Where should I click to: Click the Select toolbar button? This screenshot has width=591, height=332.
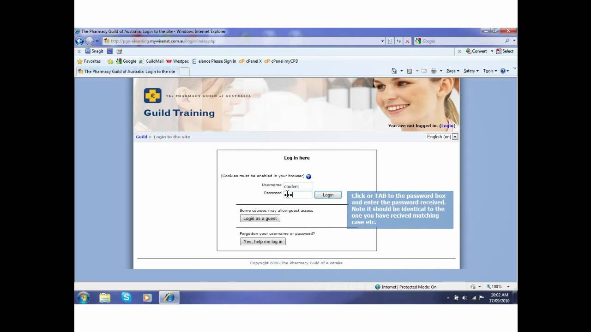click(505, 51)
